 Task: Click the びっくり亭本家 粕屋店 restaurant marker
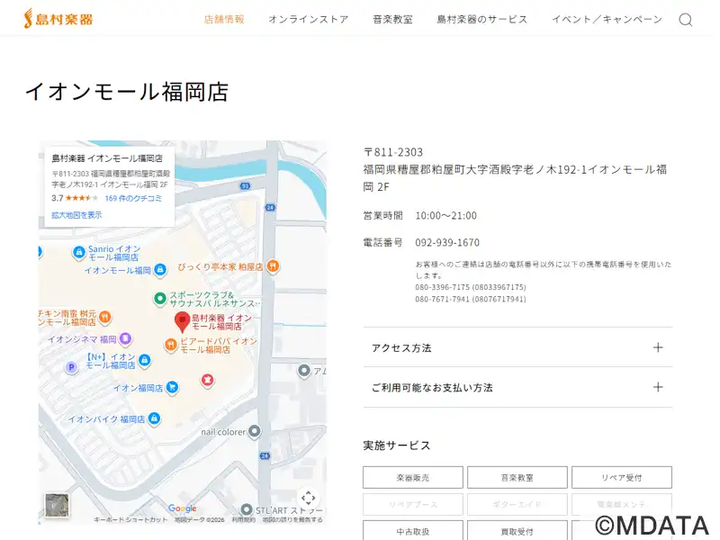[x=273, y=266]
